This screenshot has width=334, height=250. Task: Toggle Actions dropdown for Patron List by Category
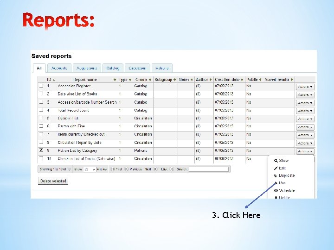(x=305, y=151)
